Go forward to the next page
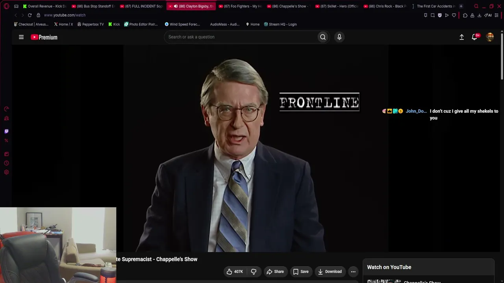The image size is (504, 283). coord(22,15)
